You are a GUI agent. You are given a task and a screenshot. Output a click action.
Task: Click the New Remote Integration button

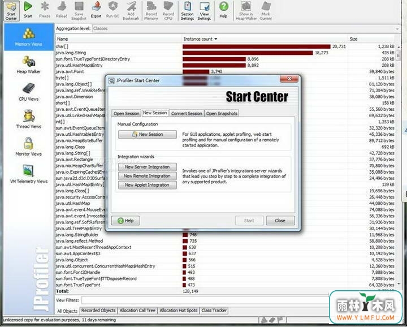pyautogui.click(x=148, y=176)
